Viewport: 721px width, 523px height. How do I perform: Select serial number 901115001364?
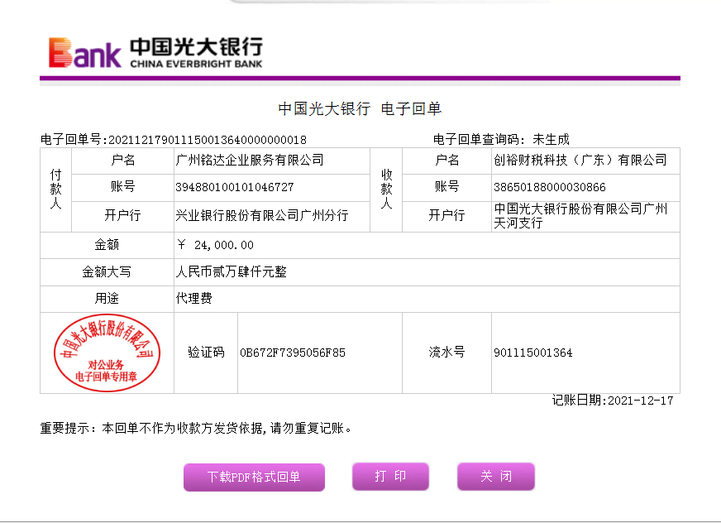[533, 353]
